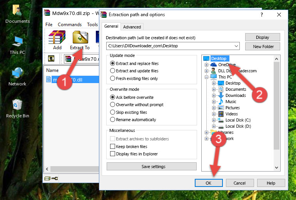Open the Documents desktop icon

[x=17, y=10]
